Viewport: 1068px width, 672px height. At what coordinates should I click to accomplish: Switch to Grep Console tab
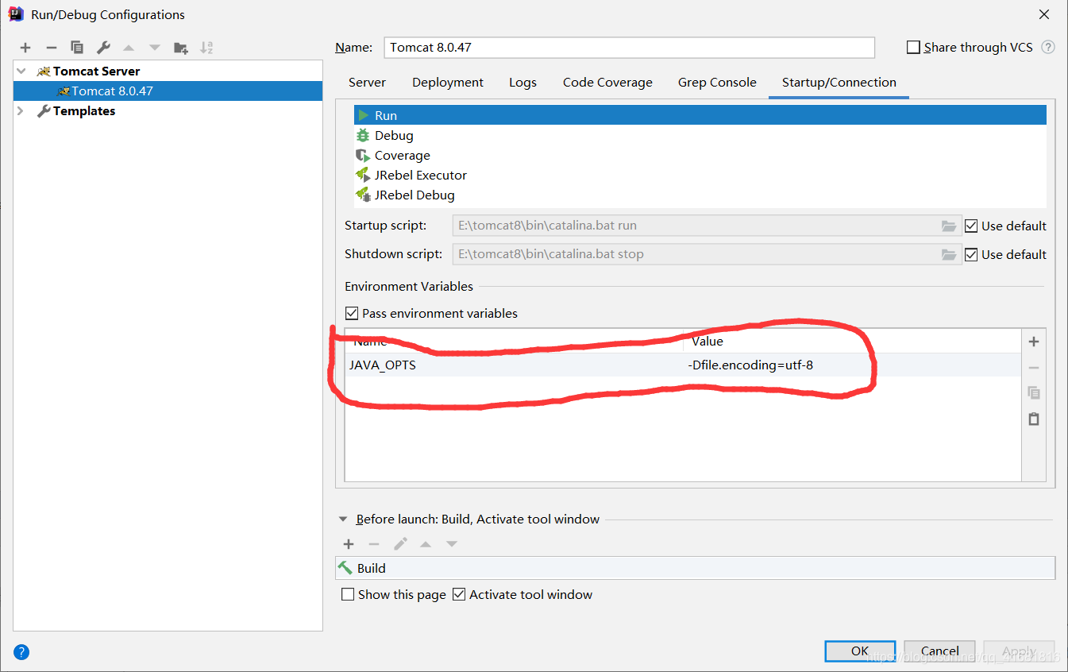[717, 83]
